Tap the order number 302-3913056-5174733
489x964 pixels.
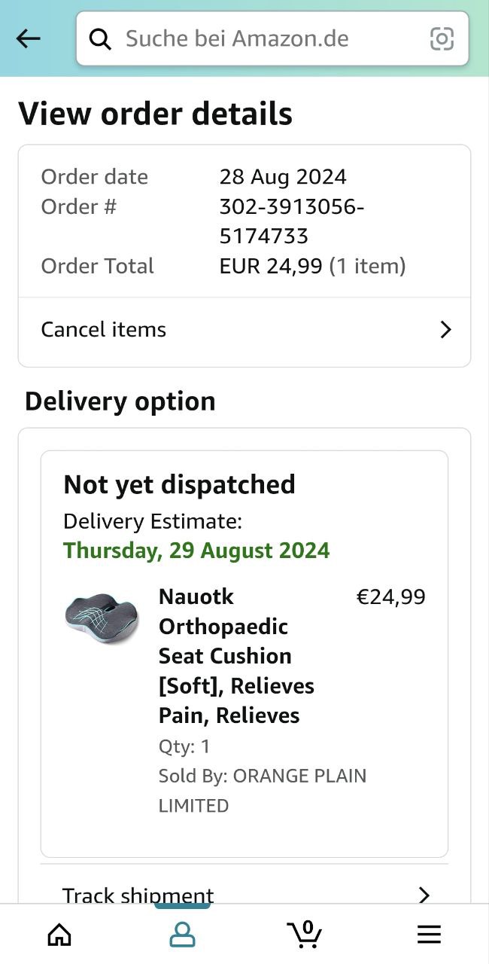tap(292, 221)
